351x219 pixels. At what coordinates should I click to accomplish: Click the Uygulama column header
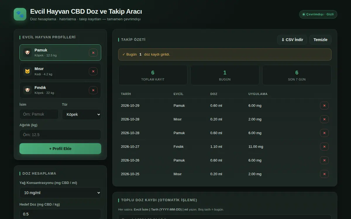[258, 94]
